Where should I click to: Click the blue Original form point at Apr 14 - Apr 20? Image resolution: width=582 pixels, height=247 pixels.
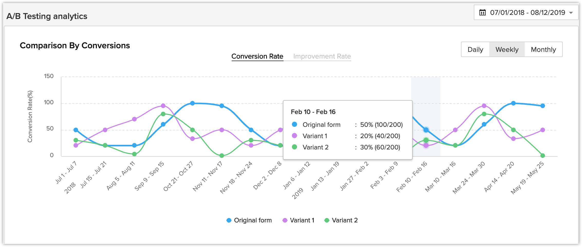tap(513, 103)
